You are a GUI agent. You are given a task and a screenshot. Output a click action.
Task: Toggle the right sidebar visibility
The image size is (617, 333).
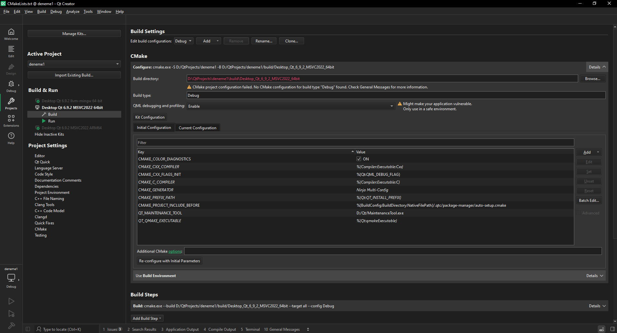(x=612, y=329)
